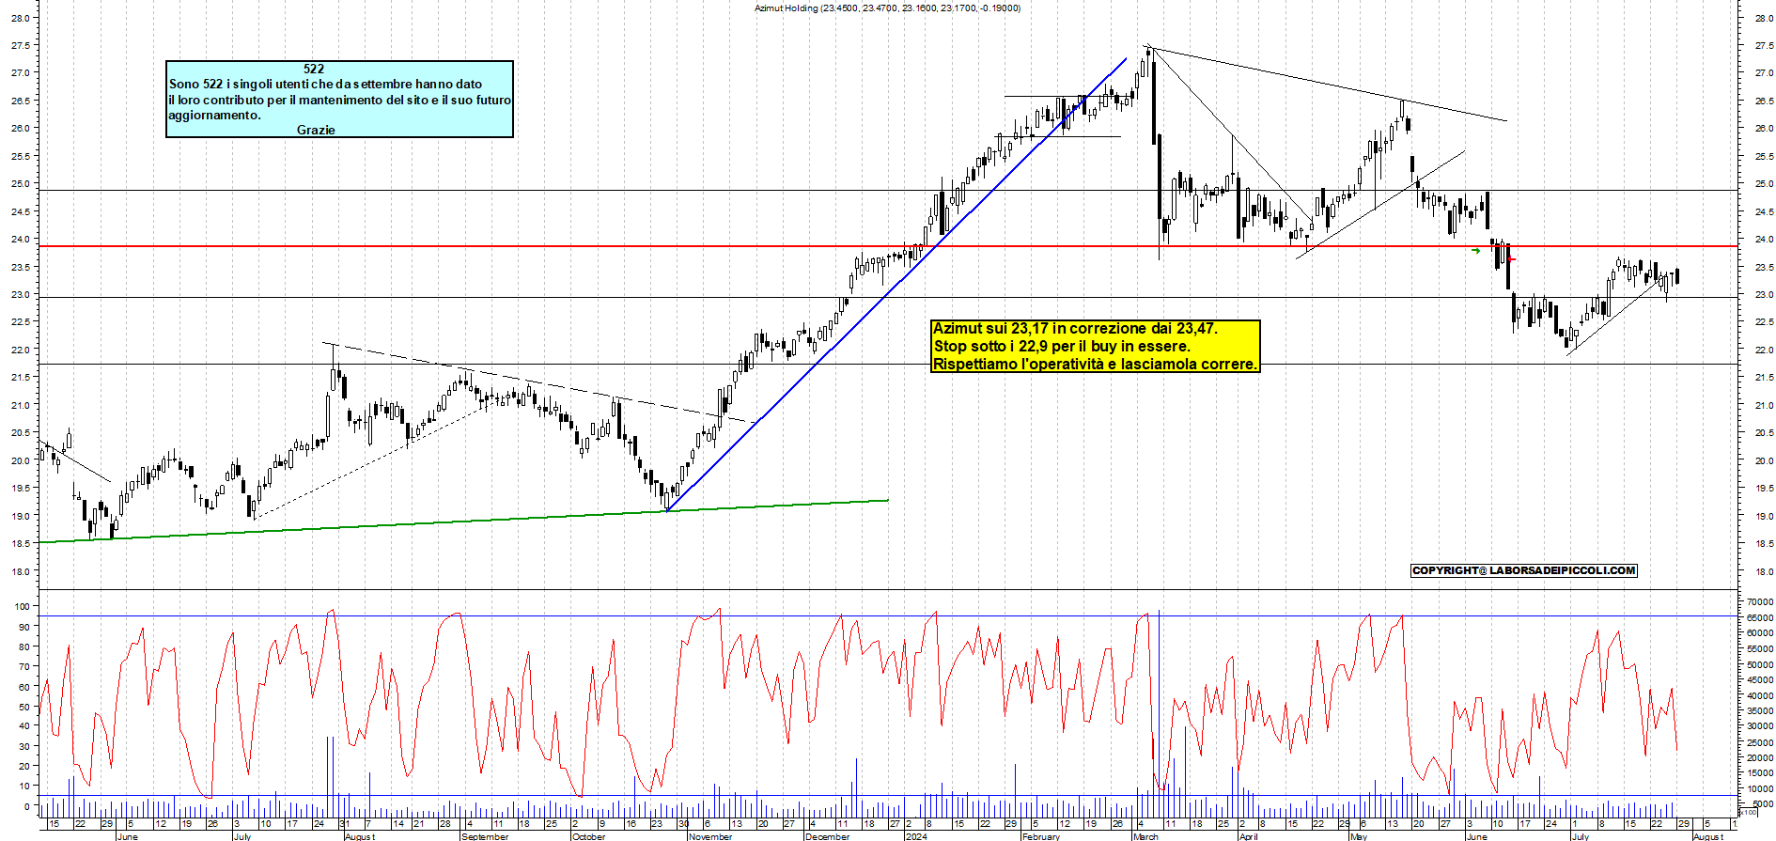This screenshot has width=1776, height=841.
Task: Click the 20 label on the oscillator scale
Action: pyautogui.click(x=24, y=767)
